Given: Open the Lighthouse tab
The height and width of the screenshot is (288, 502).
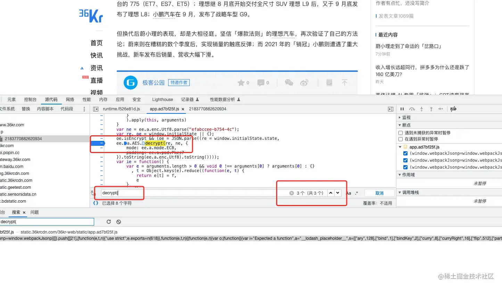Looking at the screenshot, I should tap(163, 100).
